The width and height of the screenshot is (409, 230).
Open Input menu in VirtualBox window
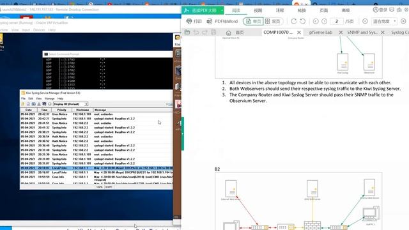pos(26,30)
